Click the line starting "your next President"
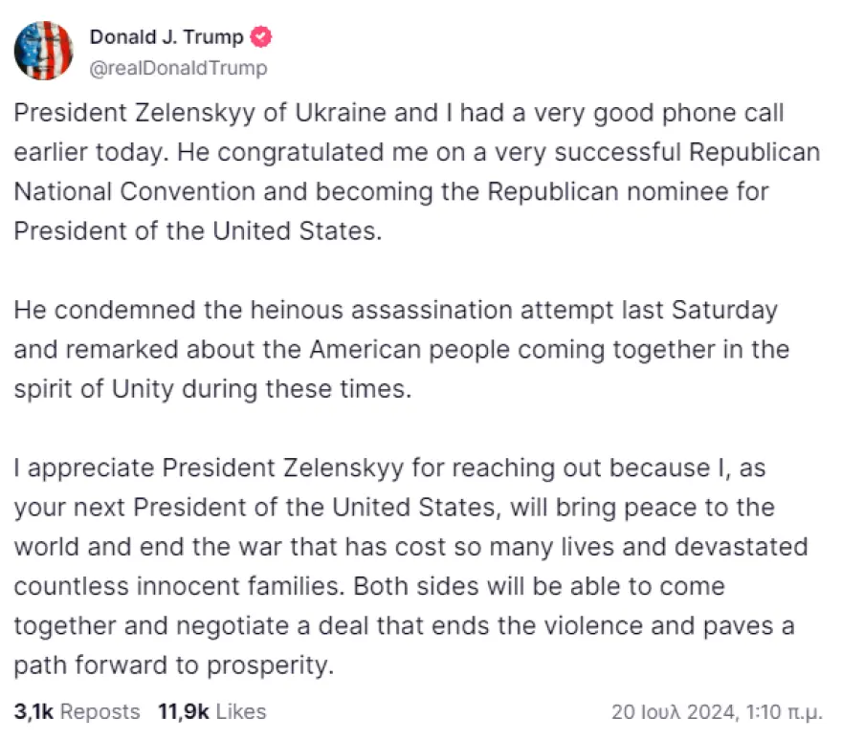The width and height of the screenshot is (842, 740). pos(393,508)
